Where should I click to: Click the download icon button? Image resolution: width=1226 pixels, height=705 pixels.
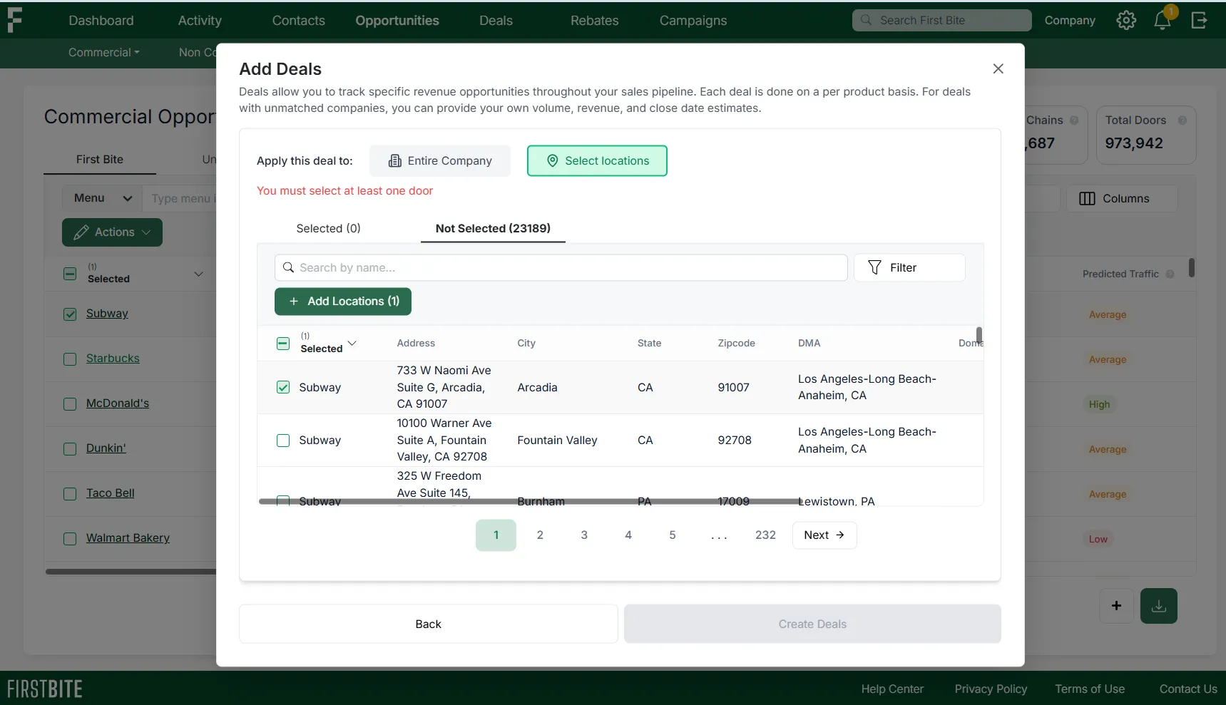click(1159, 606)
